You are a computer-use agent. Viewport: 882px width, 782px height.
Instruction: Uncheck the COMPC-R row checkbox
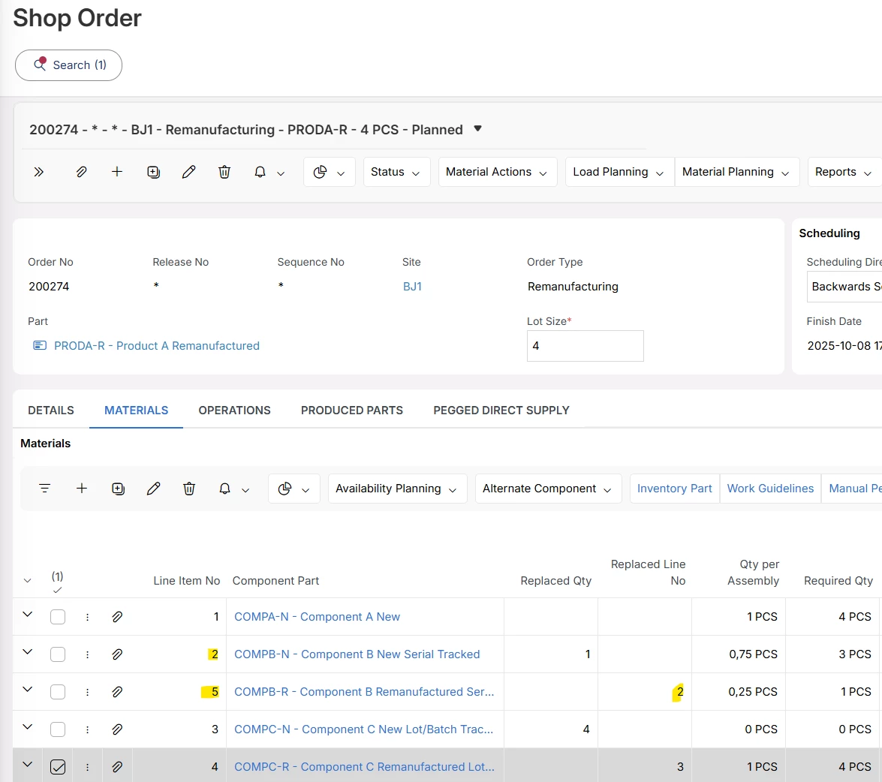pyautogui.click(x=58, y=767)
